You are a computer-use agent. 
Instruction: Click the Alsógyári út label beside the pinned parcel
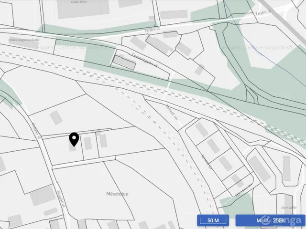coord(36,131)
